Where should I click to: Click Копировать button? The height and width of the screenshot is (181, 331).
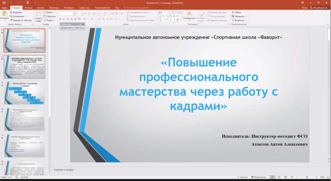[x=17, y=16]
